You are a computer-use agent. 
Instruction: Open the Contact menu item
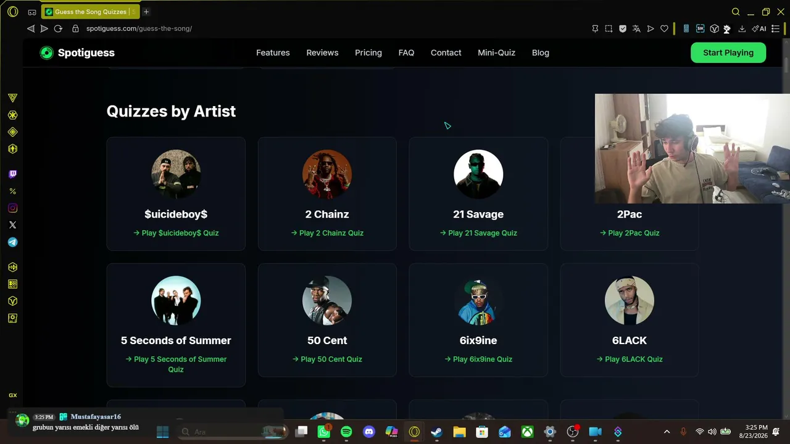coord(446,52)
